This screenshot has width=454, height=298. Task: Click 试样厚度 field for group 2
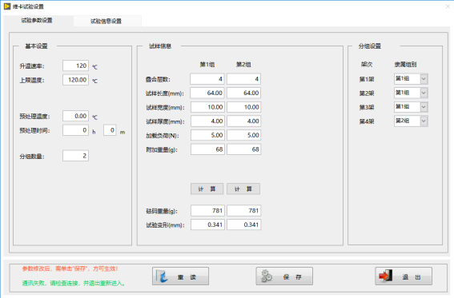[x=243, y=121]
